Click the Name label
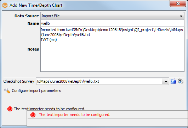This screenshot has height=128, width=188. coord(33,23)
